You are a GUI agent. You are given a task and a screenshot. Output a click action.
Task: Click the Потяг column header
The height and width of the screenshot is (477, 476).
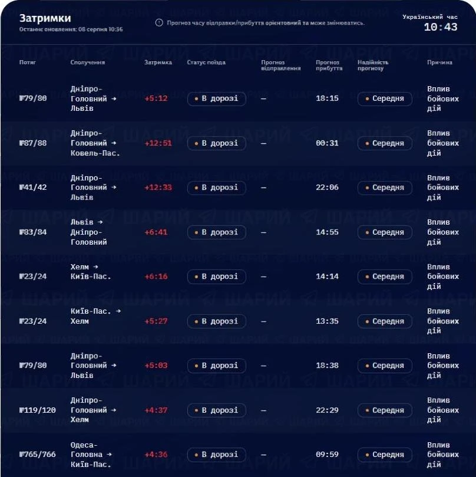[x=27, y=62]
